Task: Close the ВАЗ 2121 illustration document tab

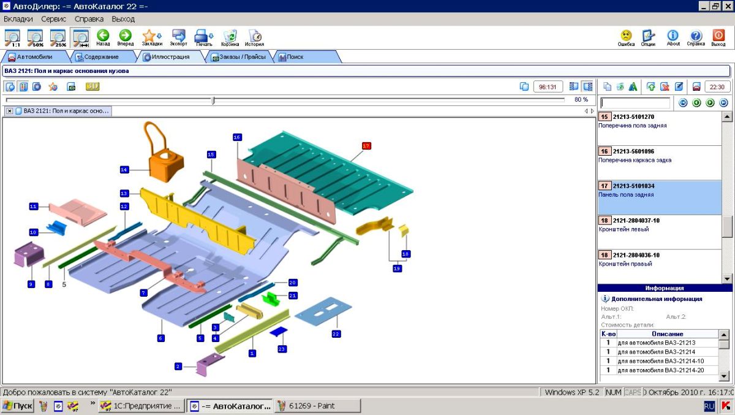Action: 10,111
